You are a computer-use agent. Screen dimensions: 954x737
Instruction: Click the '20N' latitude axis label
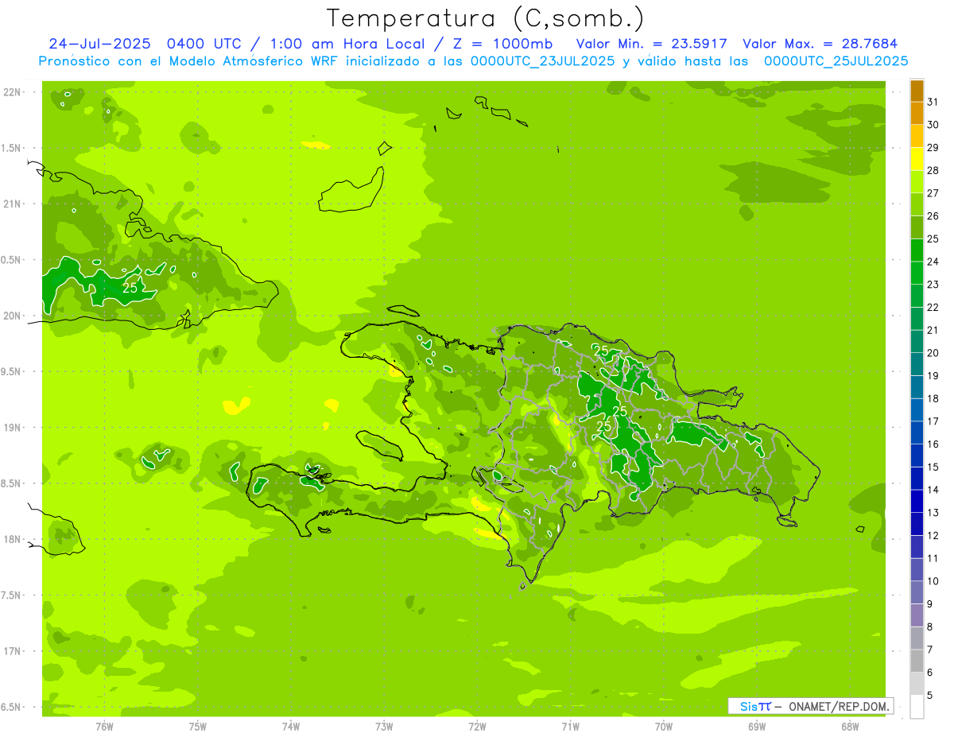point(13,316)
